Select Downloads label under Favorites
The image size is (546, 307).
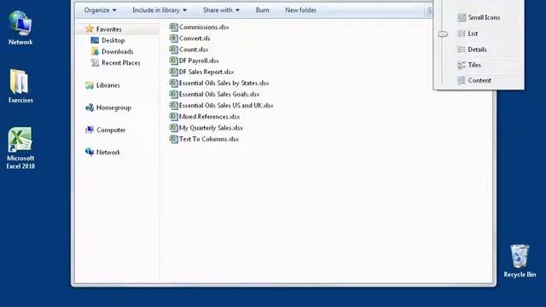(x=118, y=51)
